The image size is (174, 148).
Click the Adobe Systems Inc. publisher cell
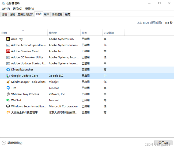[61, 39]
